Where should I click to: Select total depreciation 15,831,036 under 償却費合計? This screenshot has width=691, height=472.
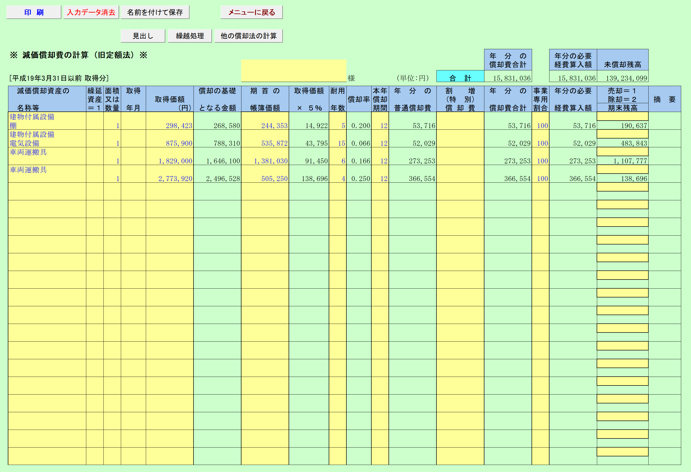click(508, 76)
